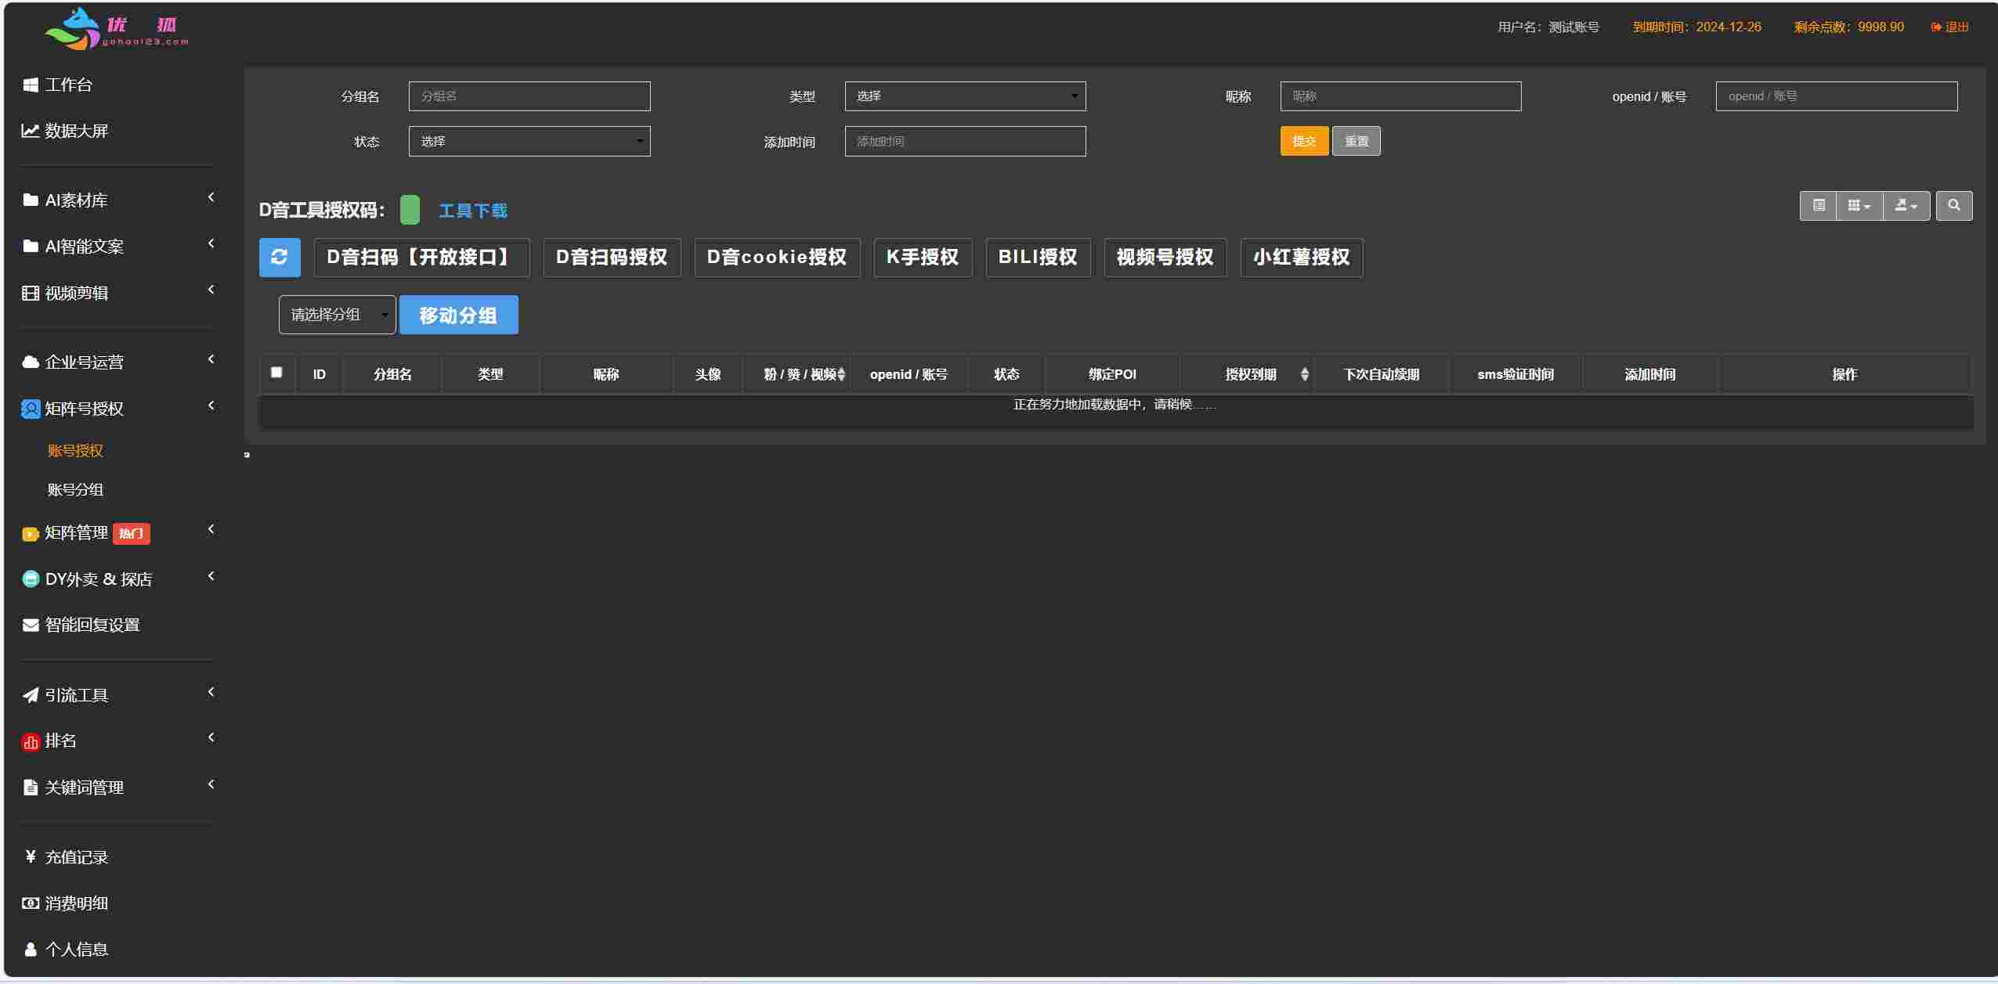Toggle the select-all checkbox in table header
1998x984 pixels.
tap(277, 373)
